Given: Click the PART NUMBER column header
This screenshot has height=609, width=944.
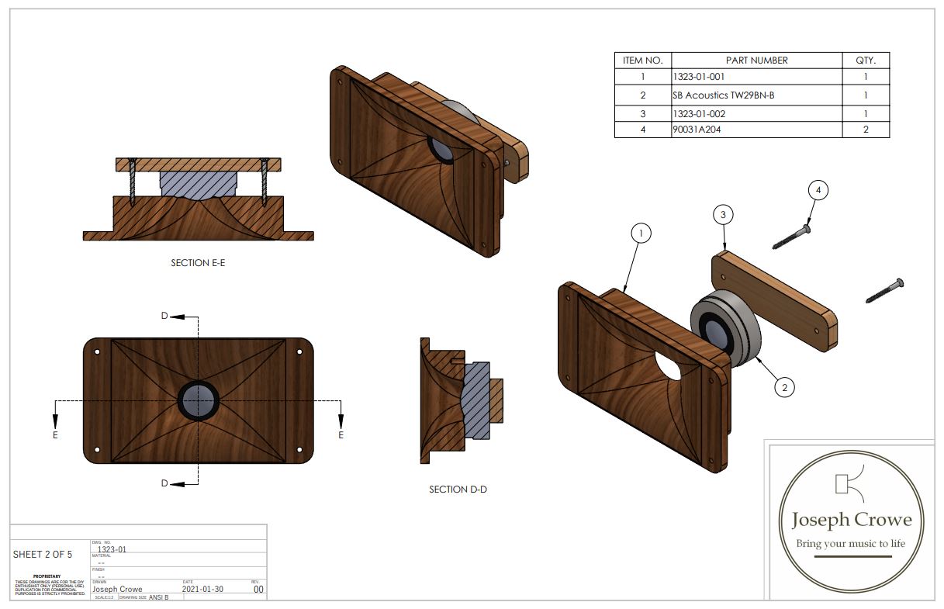Looking at the screenshot, I should point(756,61).
